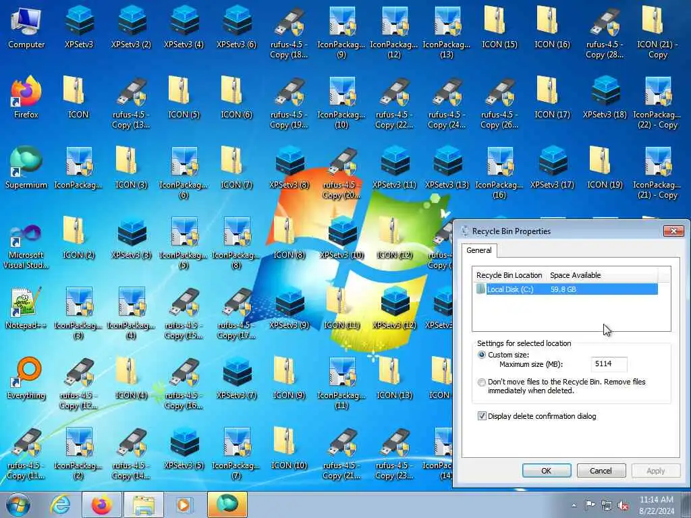Select the ICON (21) - Copy zip folder

657,32
